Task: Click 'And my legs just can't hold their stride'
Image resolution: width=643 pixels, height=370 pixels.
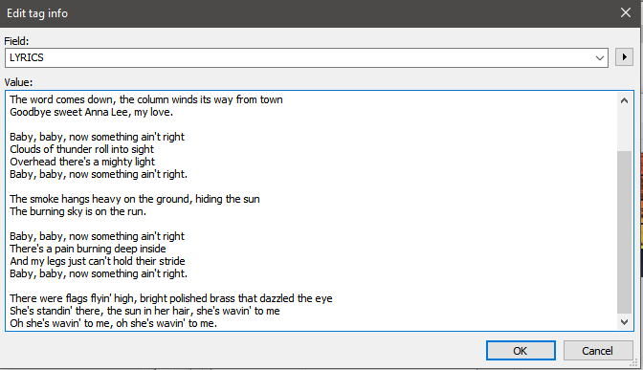Action: click(x=98, y=261)
